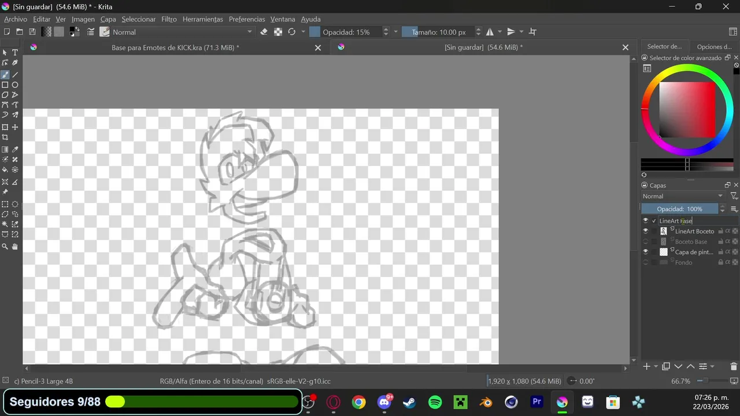Select the Elliptical Selection tool
This screenshot has width=740, height=416.
(15, 205)
